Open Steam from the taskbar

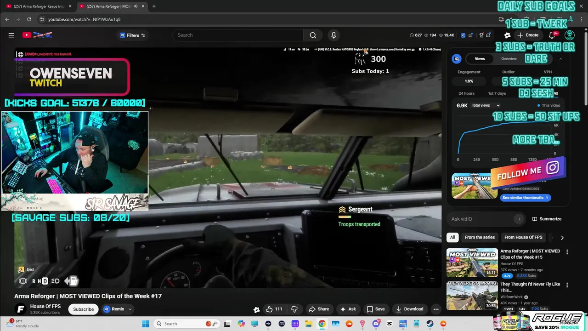(x=430, y=324)
